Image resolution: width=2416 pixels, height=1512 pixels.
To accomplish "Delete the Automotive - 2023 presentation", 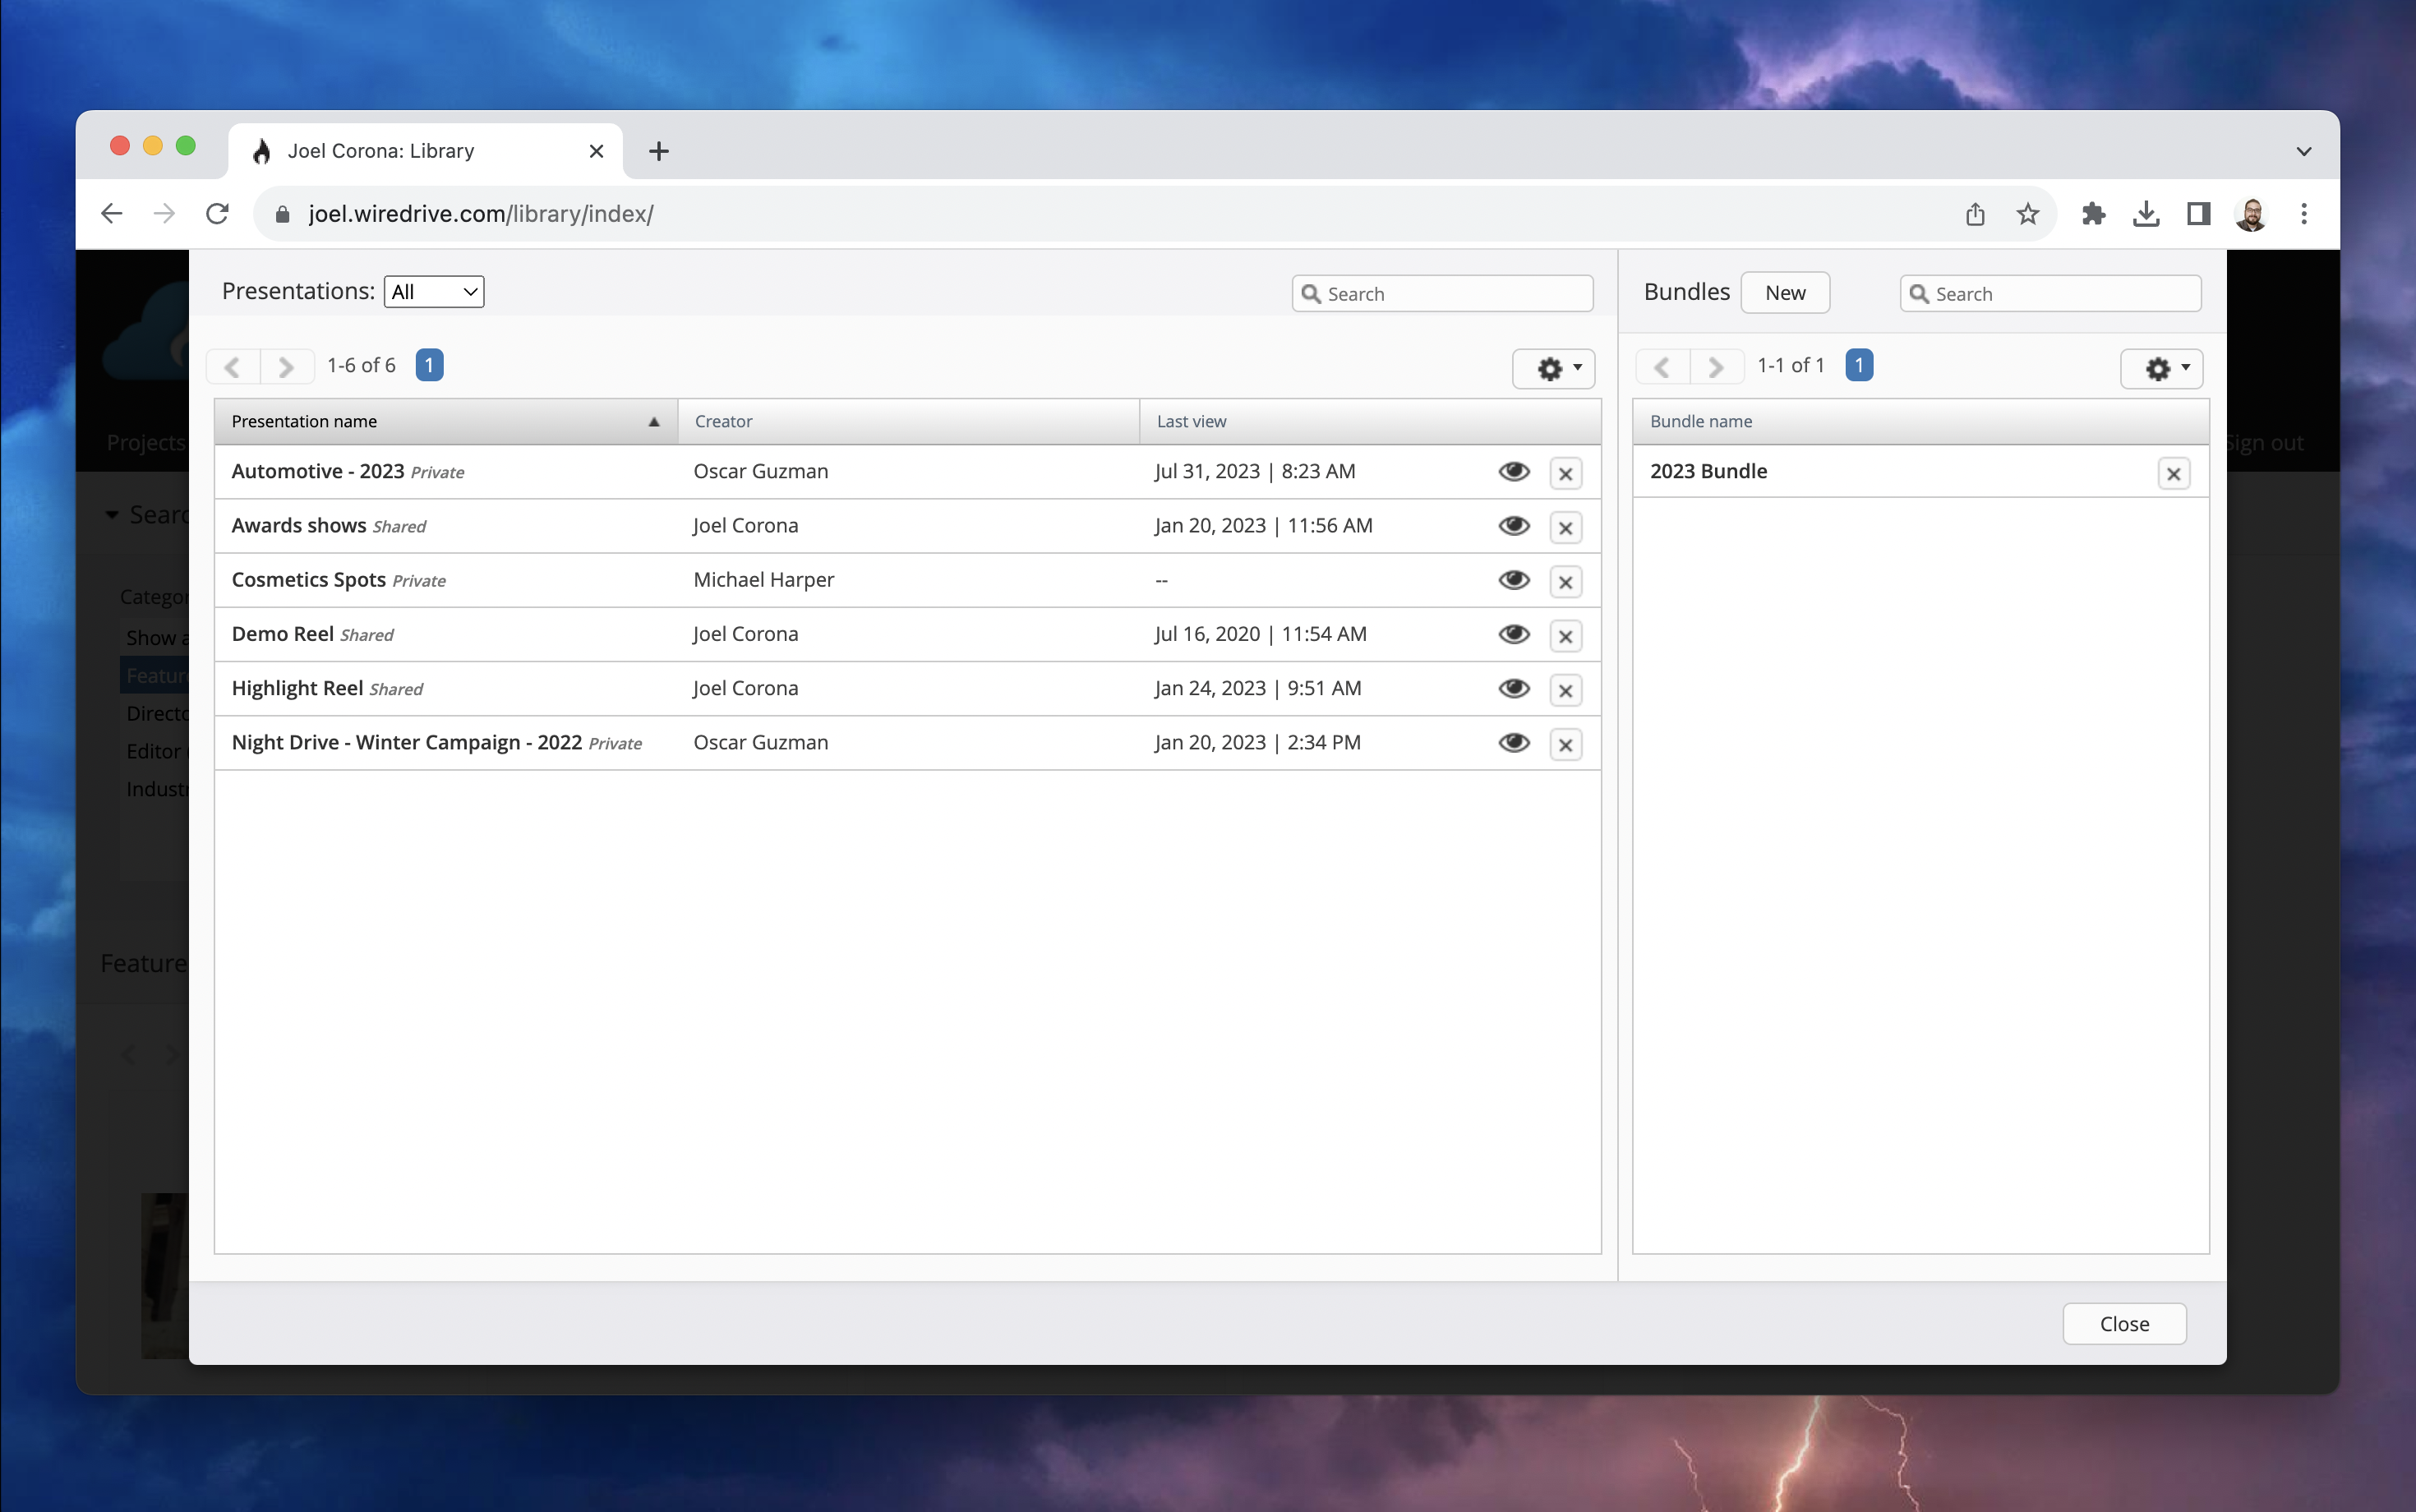I will 1565,473.
